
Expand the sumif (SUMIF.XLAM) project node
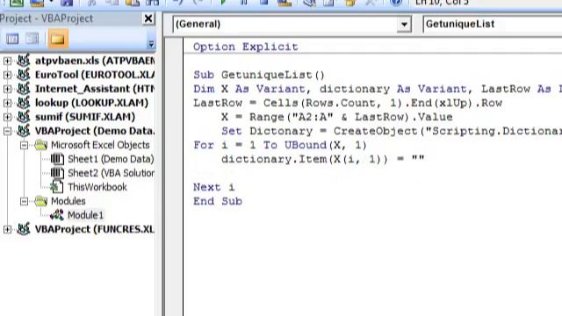click(x=7, y=117)
